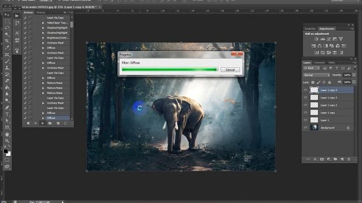
Task: Select the Clone Stamp tool
Action: [x=7, y=68]
